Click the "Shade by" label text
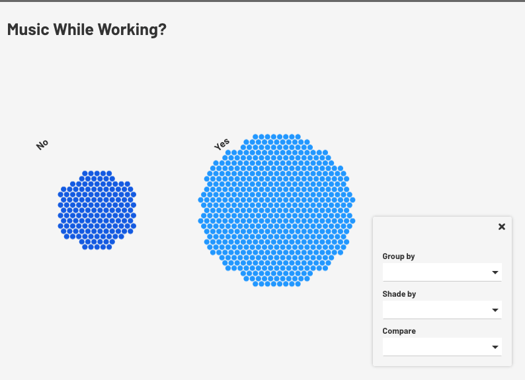 point(399,294)
